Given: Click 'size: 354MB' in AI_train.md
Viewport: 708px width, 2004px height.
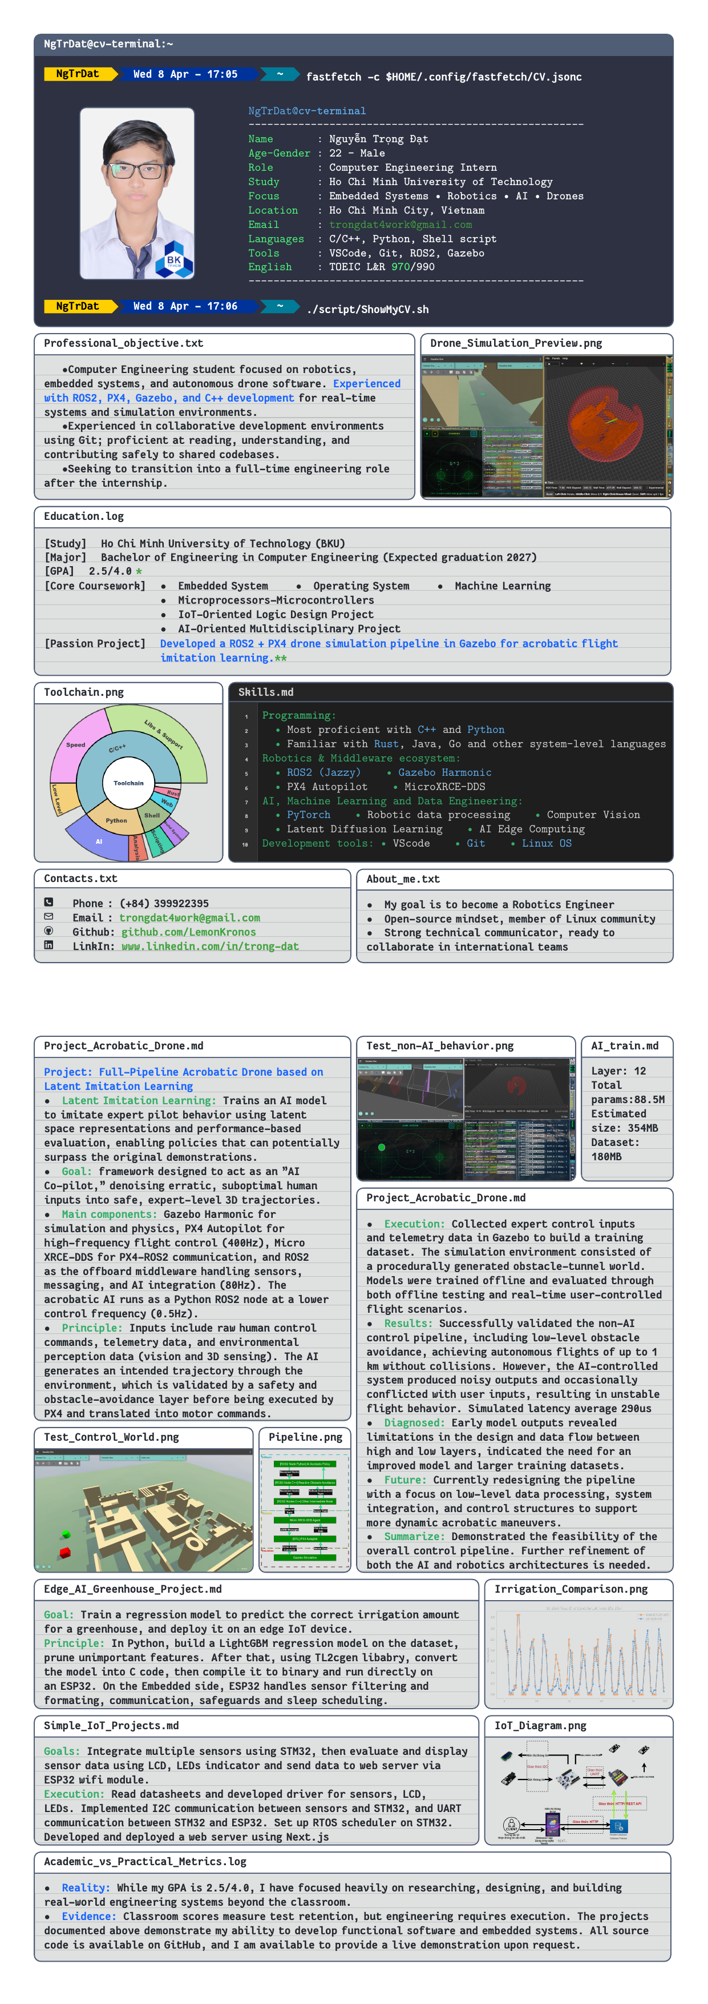Looking at the screenshot, I should 625,1128.
